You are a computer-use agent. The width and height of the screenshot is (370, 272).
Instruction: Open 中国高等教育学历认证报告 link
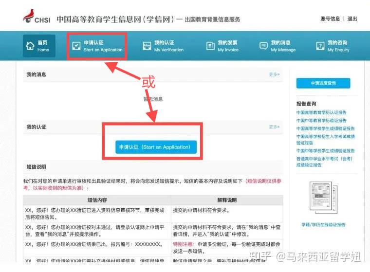point(321,112)
